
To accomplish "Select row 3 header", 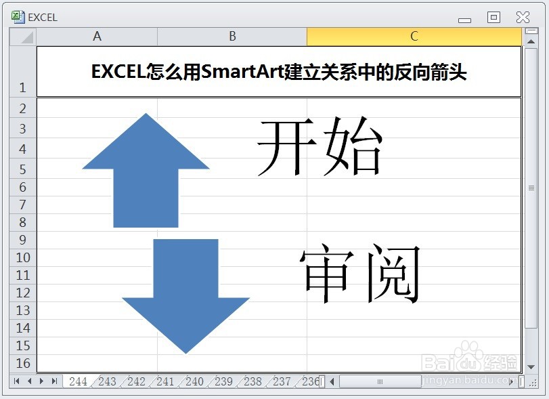I will 23,128.
